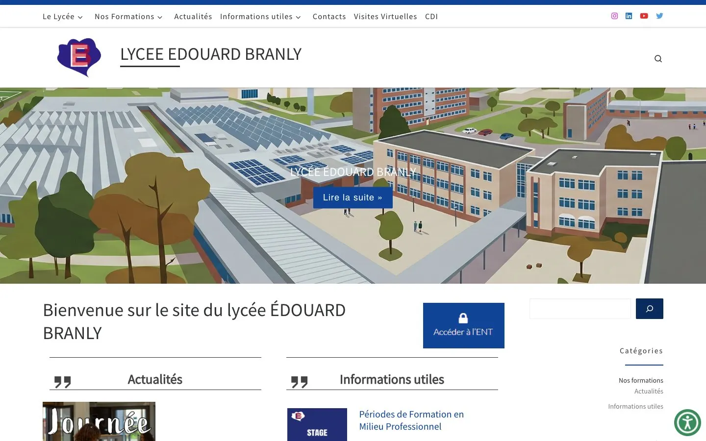
Task: Click the Lire la suite button
Action: pyautogui.click(x=353, y=197)
